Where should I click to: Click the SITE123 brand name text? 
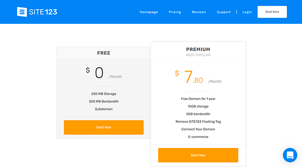[43, 12]
